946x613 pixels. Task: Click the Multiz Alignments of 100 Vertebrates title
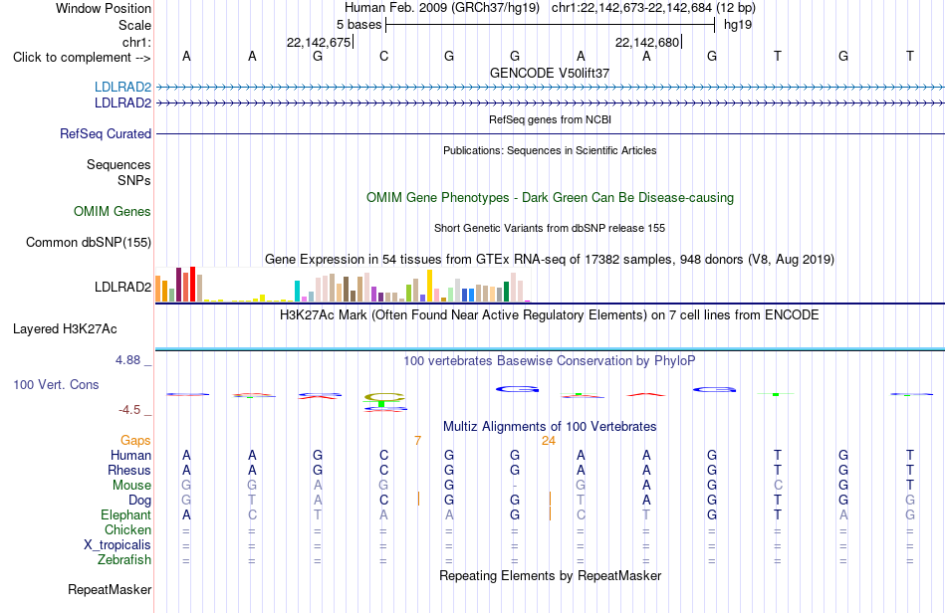[550, 427]
